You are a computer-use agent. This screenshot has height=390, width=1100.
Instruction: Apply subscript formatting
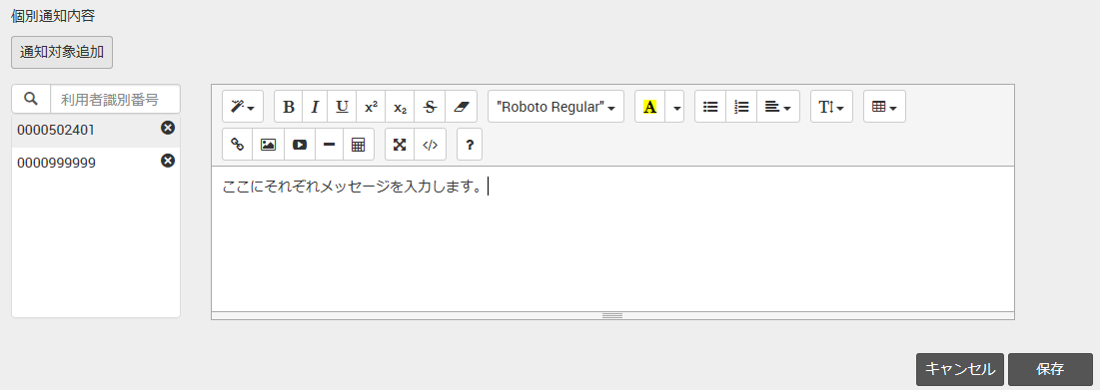tap(400, 107)
